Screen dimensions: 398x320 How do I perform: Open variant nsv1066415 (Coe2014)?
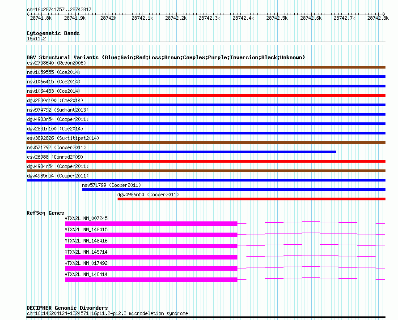coord(54,82)
